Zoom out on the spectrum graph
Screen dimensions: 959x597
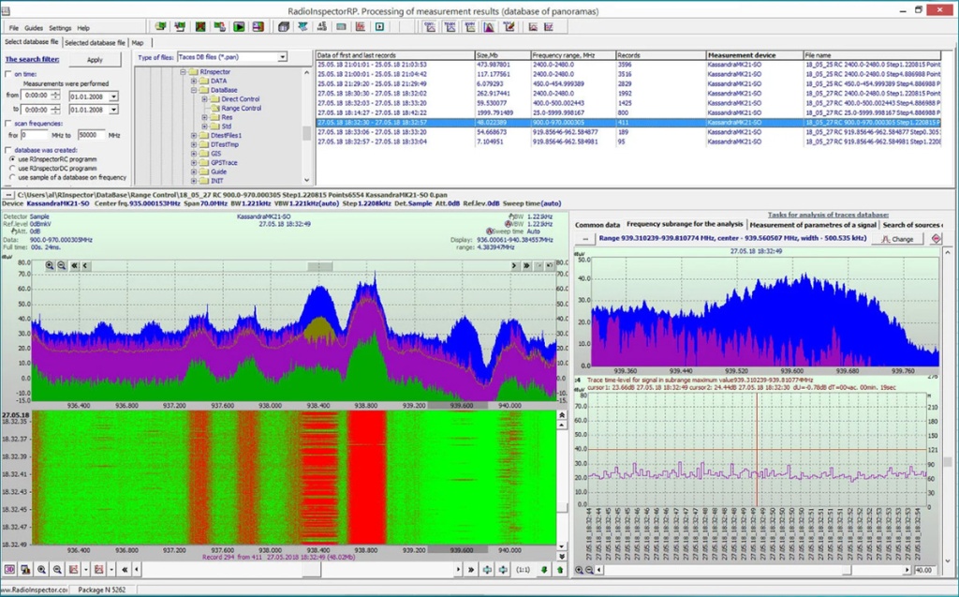[62, 266]
